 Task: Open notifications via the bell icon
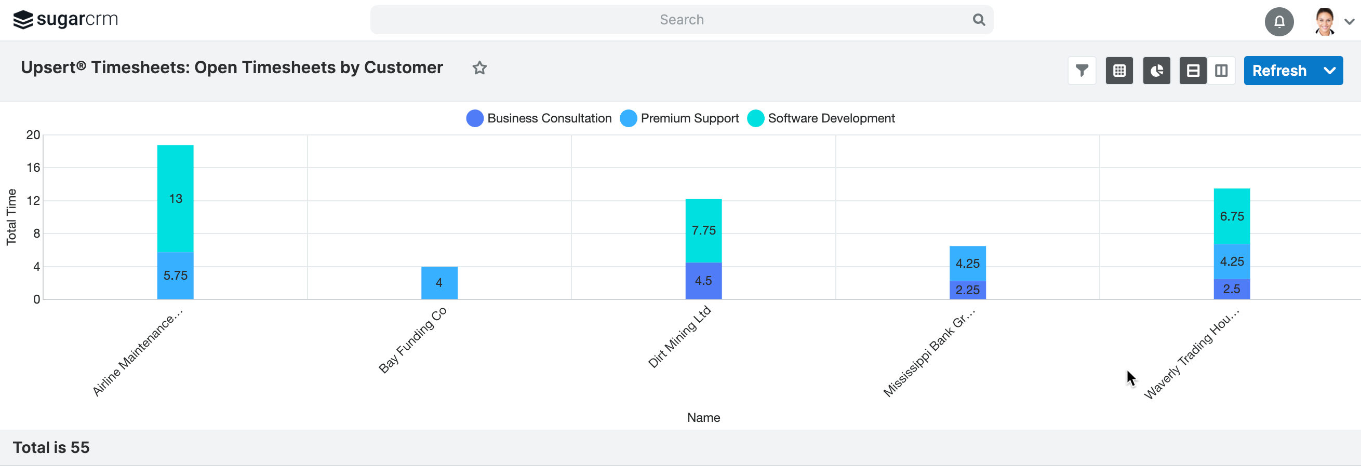click(x=1279, y=22)
